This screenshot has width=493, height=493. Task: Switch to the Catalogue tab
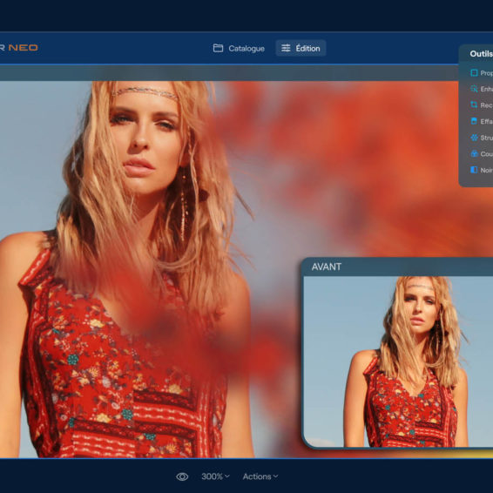[239, 49]
